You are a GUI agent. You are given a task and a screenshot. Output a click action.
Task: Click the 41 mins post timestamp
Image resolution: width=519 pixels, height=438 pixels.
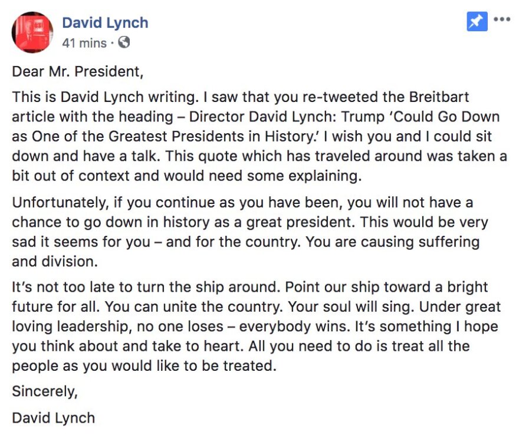(x=84, y=43)
